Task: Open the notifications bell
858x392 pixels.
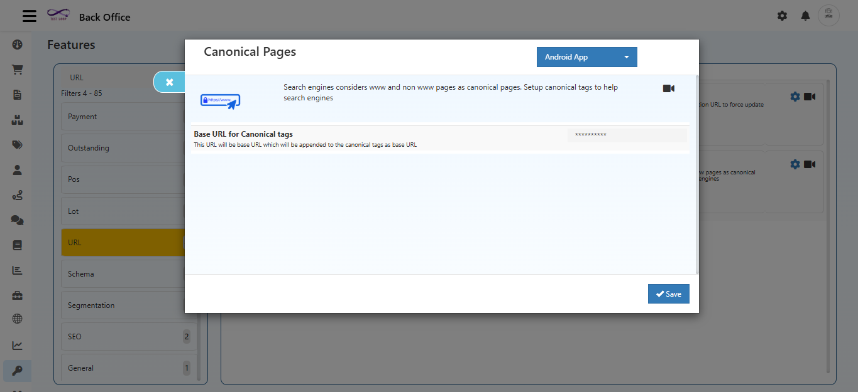Action: [x=805, y=16]
